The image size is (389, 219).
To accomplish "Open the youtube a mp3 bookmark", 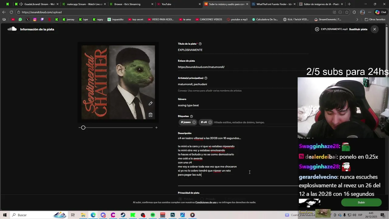I will pyautogui.click(x=237, y=19).
